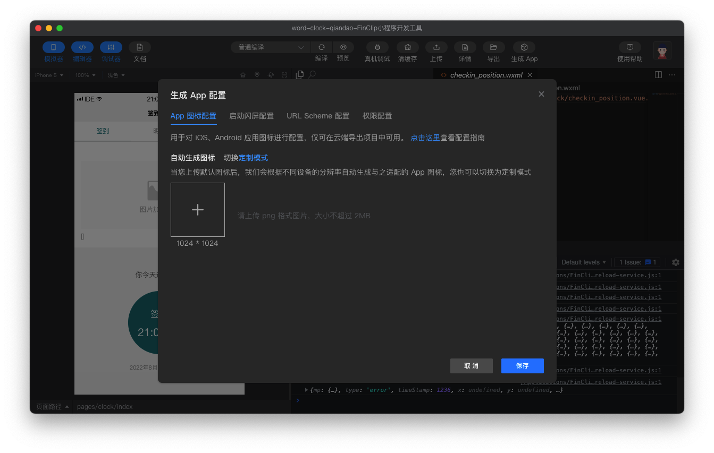The width and height of the screenshot is (714, 453).
Task: Open 使用帮助 help icon
Action: coord(629,47)
